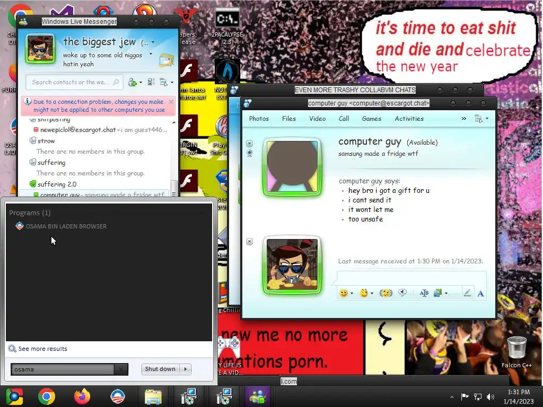The image size is (543, 407).
Task: Select the 2PACALYPSE 2.3 desktop icon
Action: pyautogui.click(x=227, y=26)
